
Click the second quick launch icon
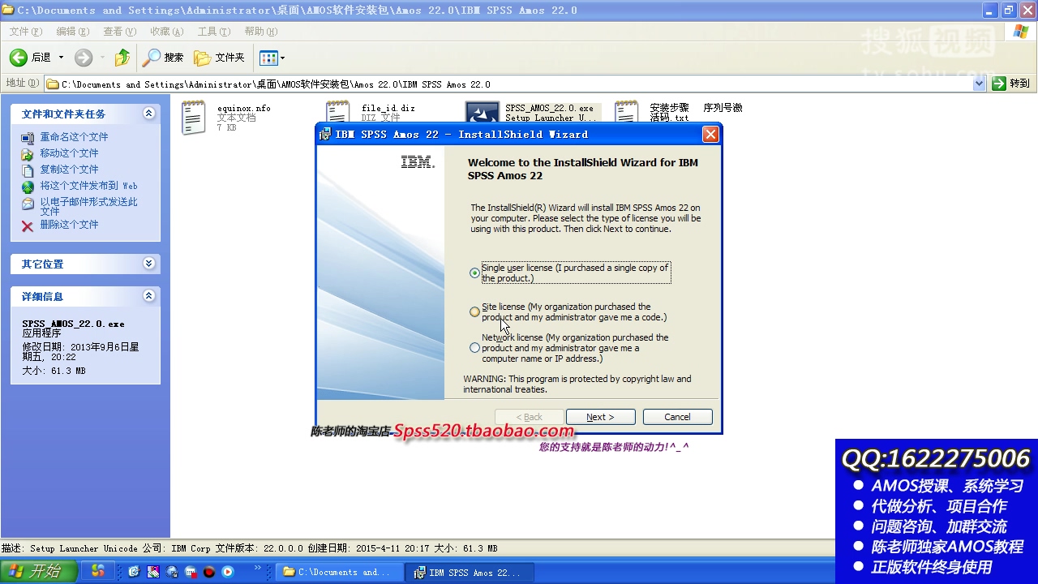153,572
